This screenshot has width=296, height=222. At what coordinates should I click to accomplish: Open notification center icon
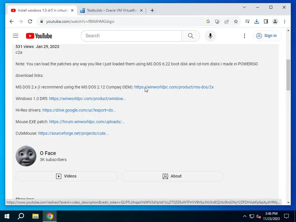click(x=286, y=216)
